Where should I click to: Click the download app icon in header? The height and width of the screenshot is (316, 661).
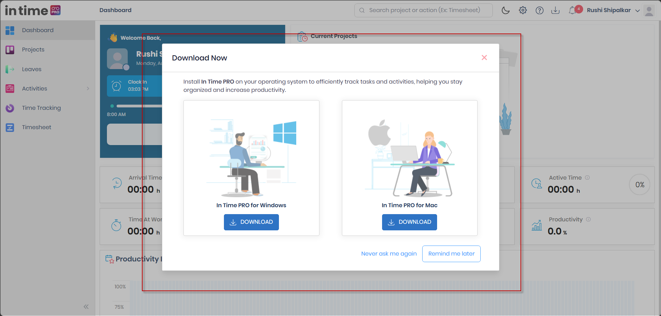pyautogui.click(x=555, y=10)
